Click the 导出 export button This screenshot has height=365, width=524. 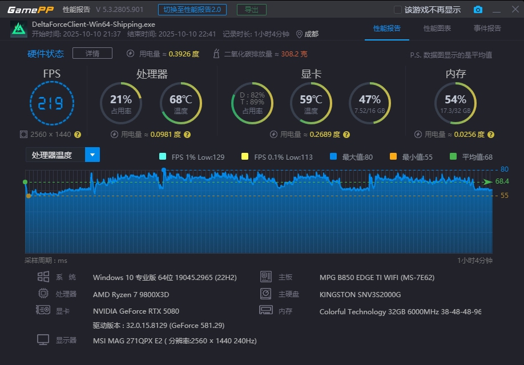[x=252, y=10]
